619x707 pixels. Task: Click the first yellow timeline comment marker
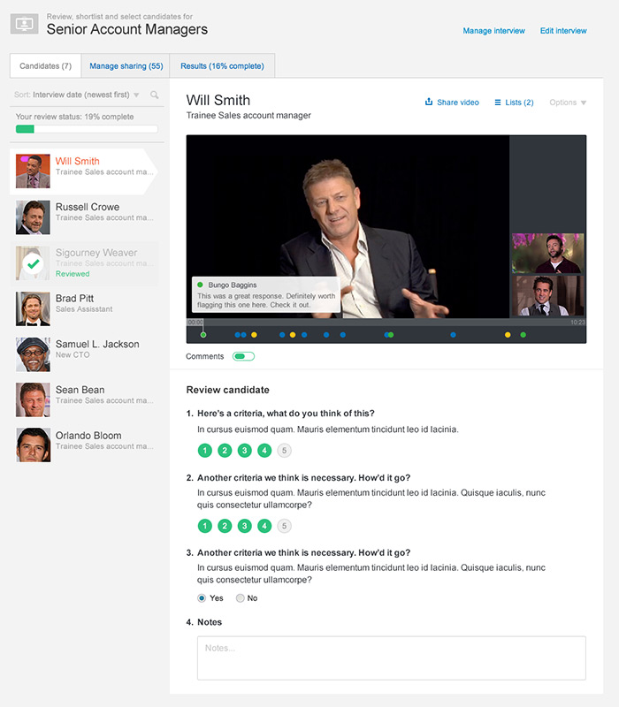coord(254,335)
